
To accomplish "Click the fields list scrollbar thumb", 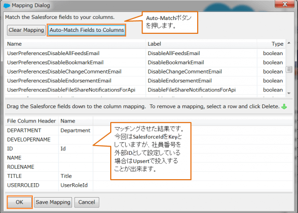I will 289,70.
